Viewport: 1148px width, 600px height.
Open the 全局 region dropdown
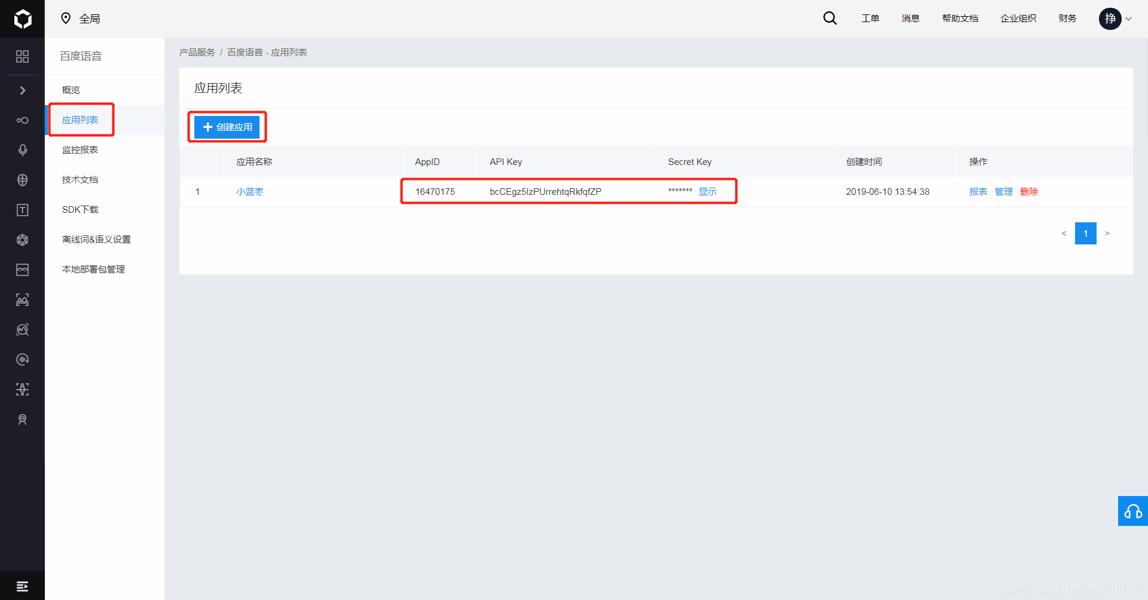point(102,19)
